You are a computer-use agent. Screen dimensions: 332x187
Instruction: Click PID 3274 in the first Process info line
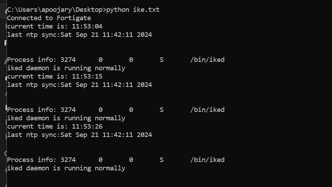[x=68, y=60]
